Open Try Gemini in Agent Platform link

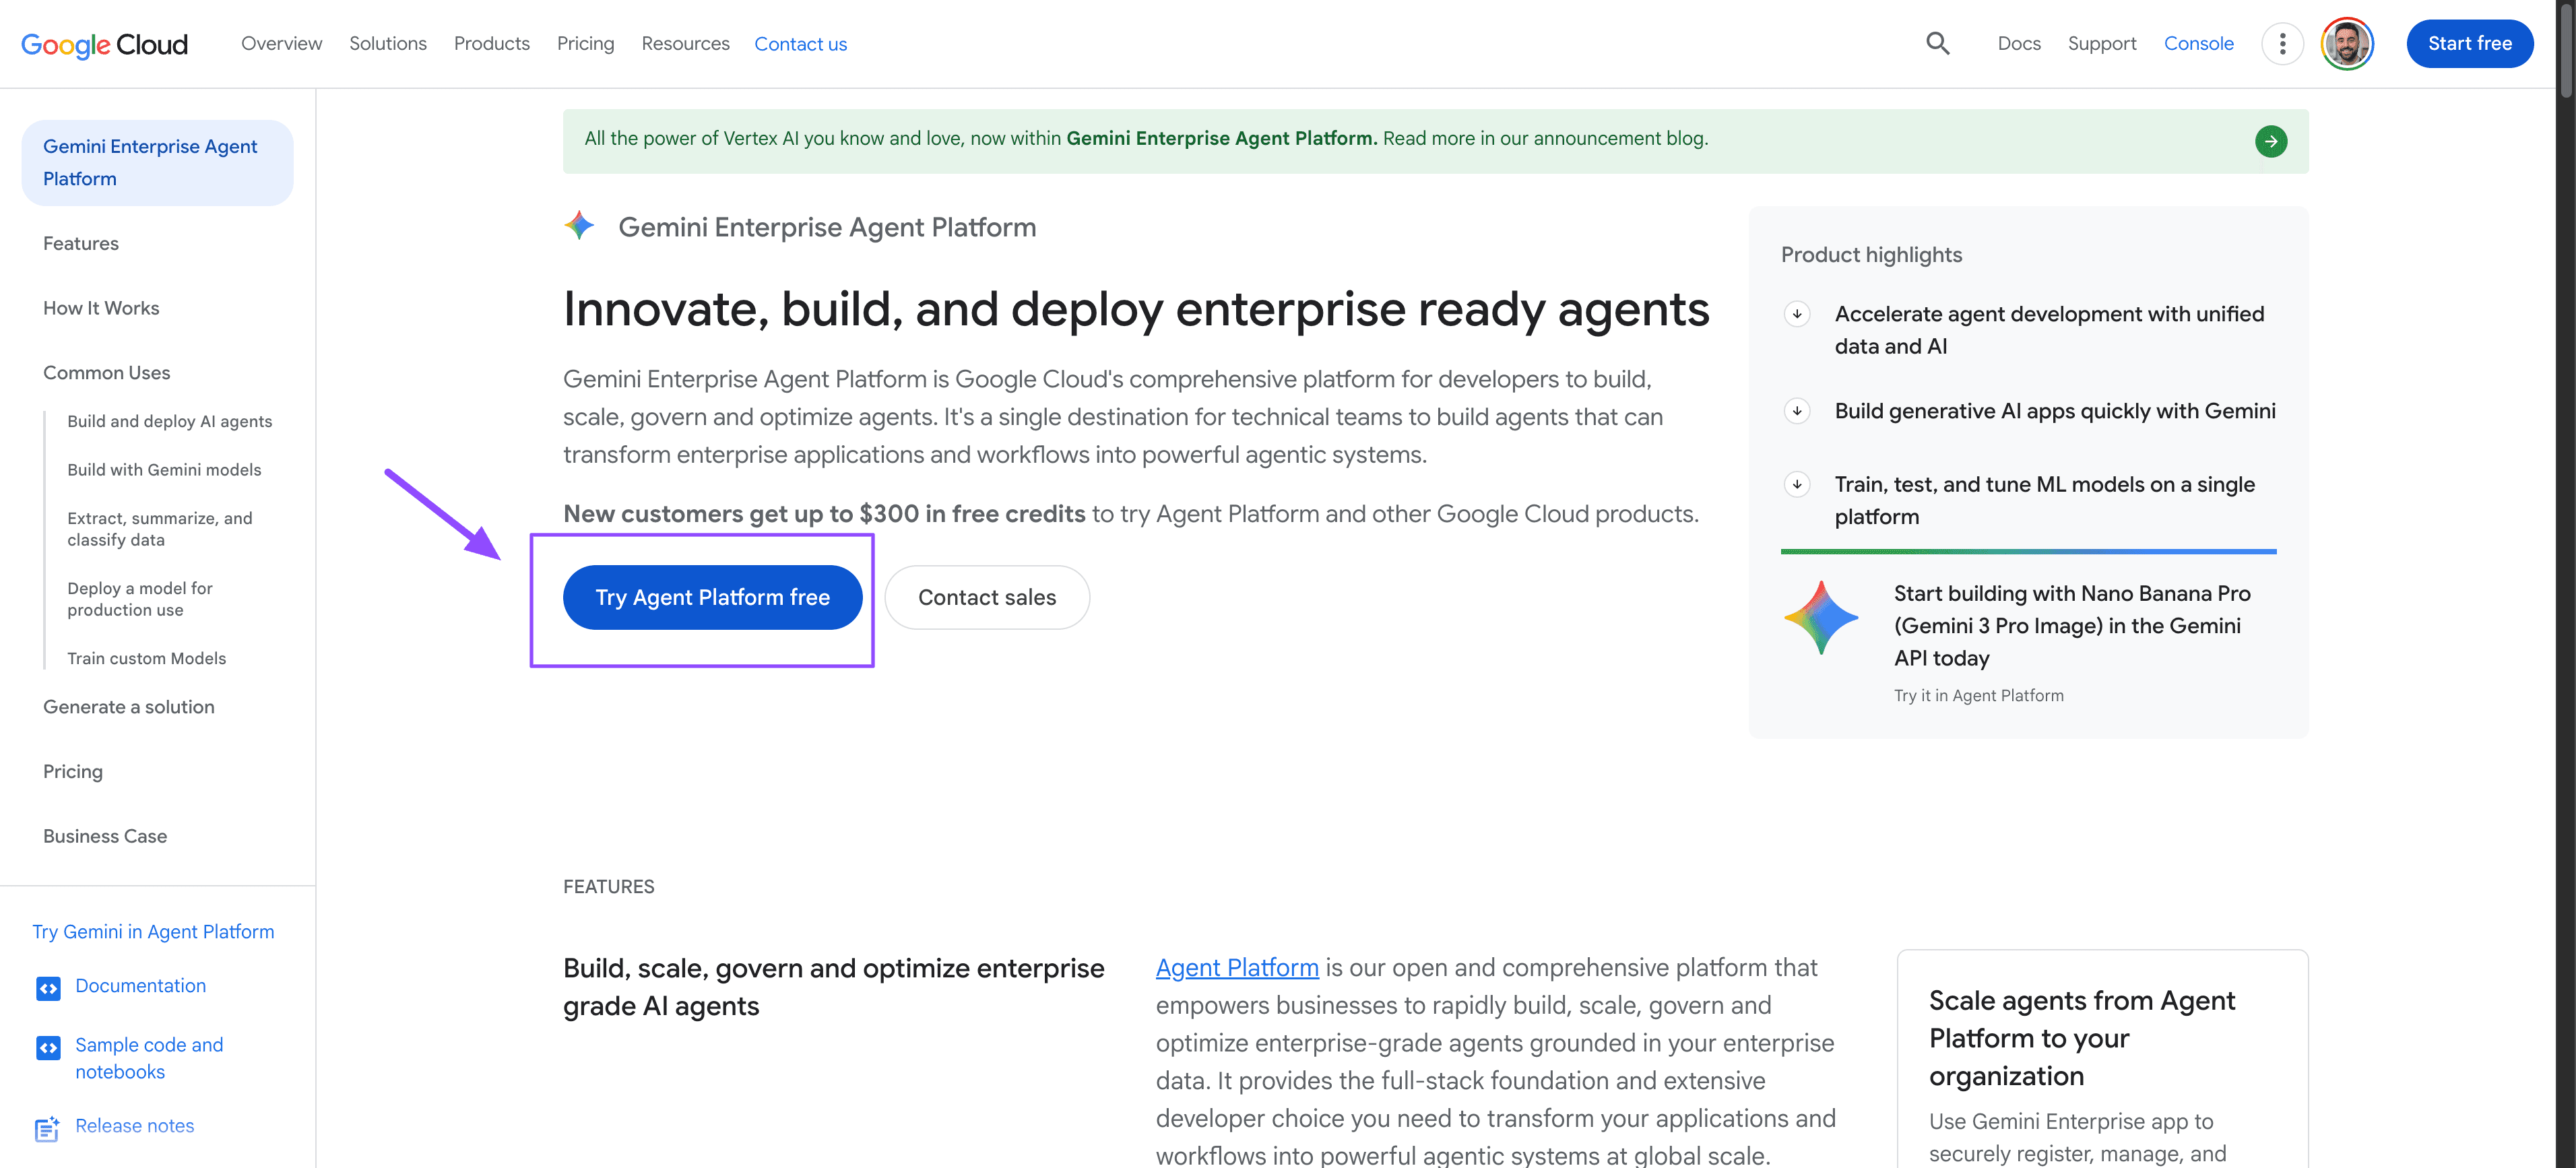tap(153, 932)
